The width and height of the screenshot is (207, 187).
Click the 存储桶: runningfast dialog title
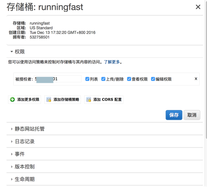pos(45,7)
